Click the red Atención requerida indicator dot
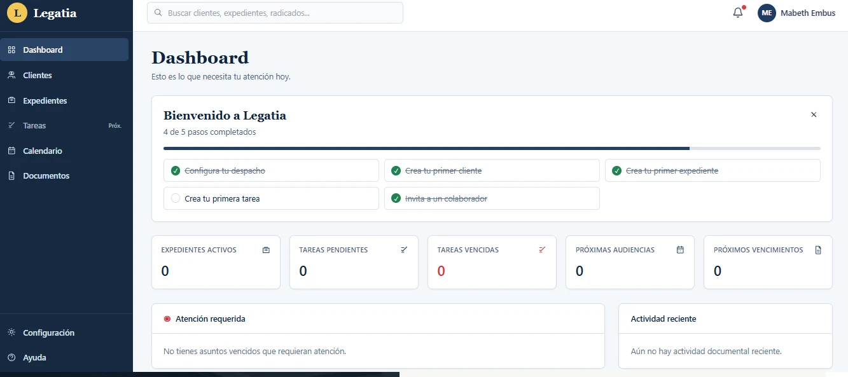This screenshot has width=848, height=377. coord(167,319)
